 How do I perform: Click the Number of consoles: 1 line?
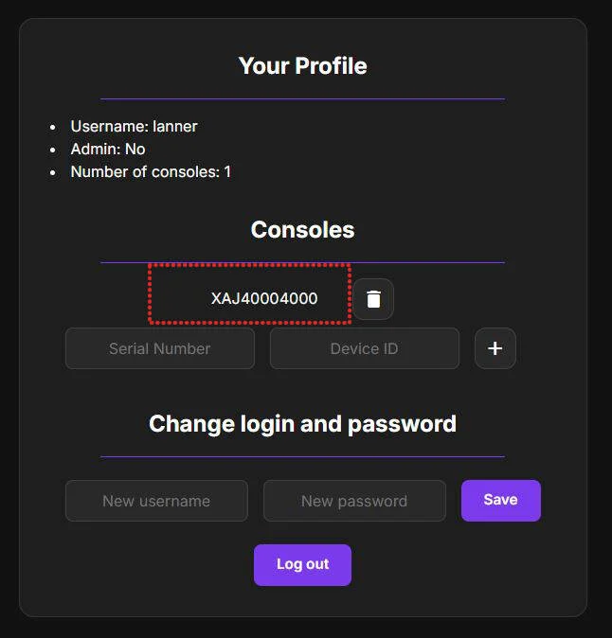tap(151, 171)
